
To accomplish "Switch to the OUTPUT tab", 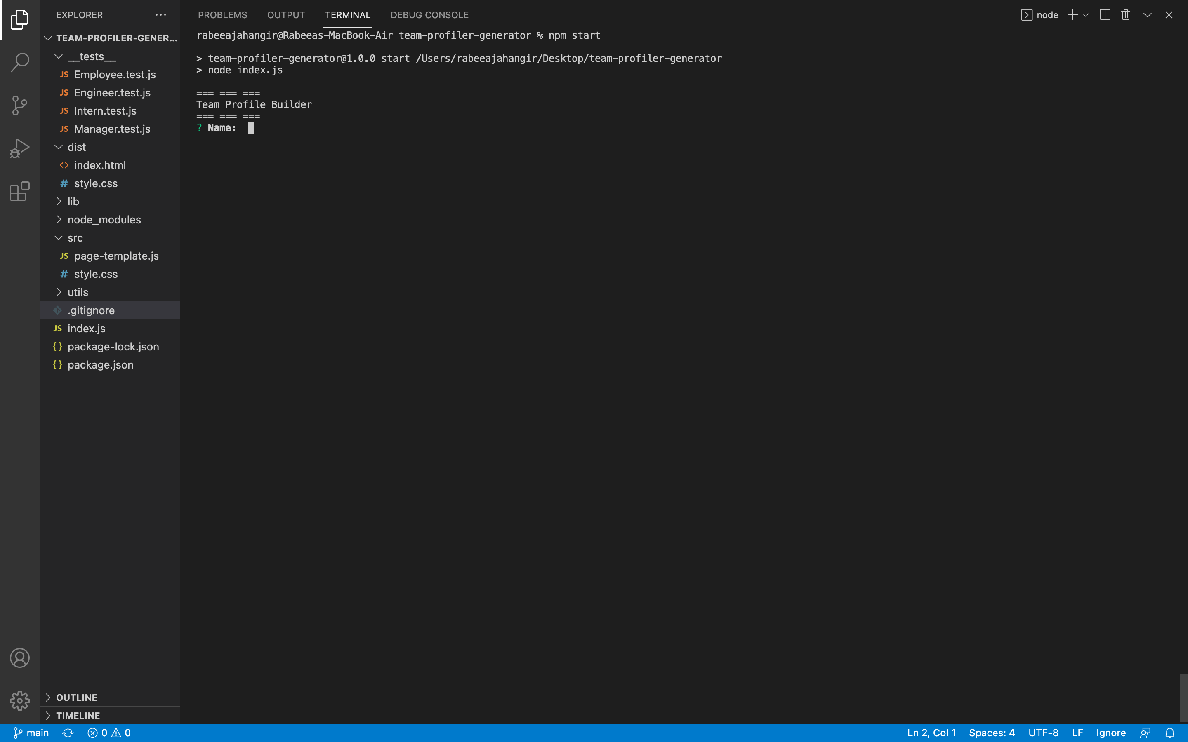I will (286, 15).
